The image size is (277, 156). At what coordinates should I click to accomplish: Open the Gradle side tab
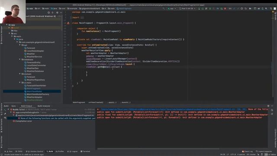[275, 16]
